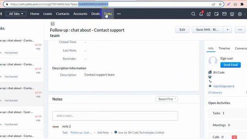The width and height of the screenshot is (247, 139).
Task: Go to the Home tab
Action: pos(35,14)
